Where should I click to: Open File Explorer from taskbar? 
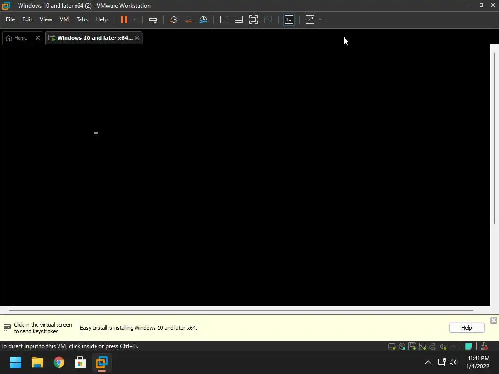[37, 362]
